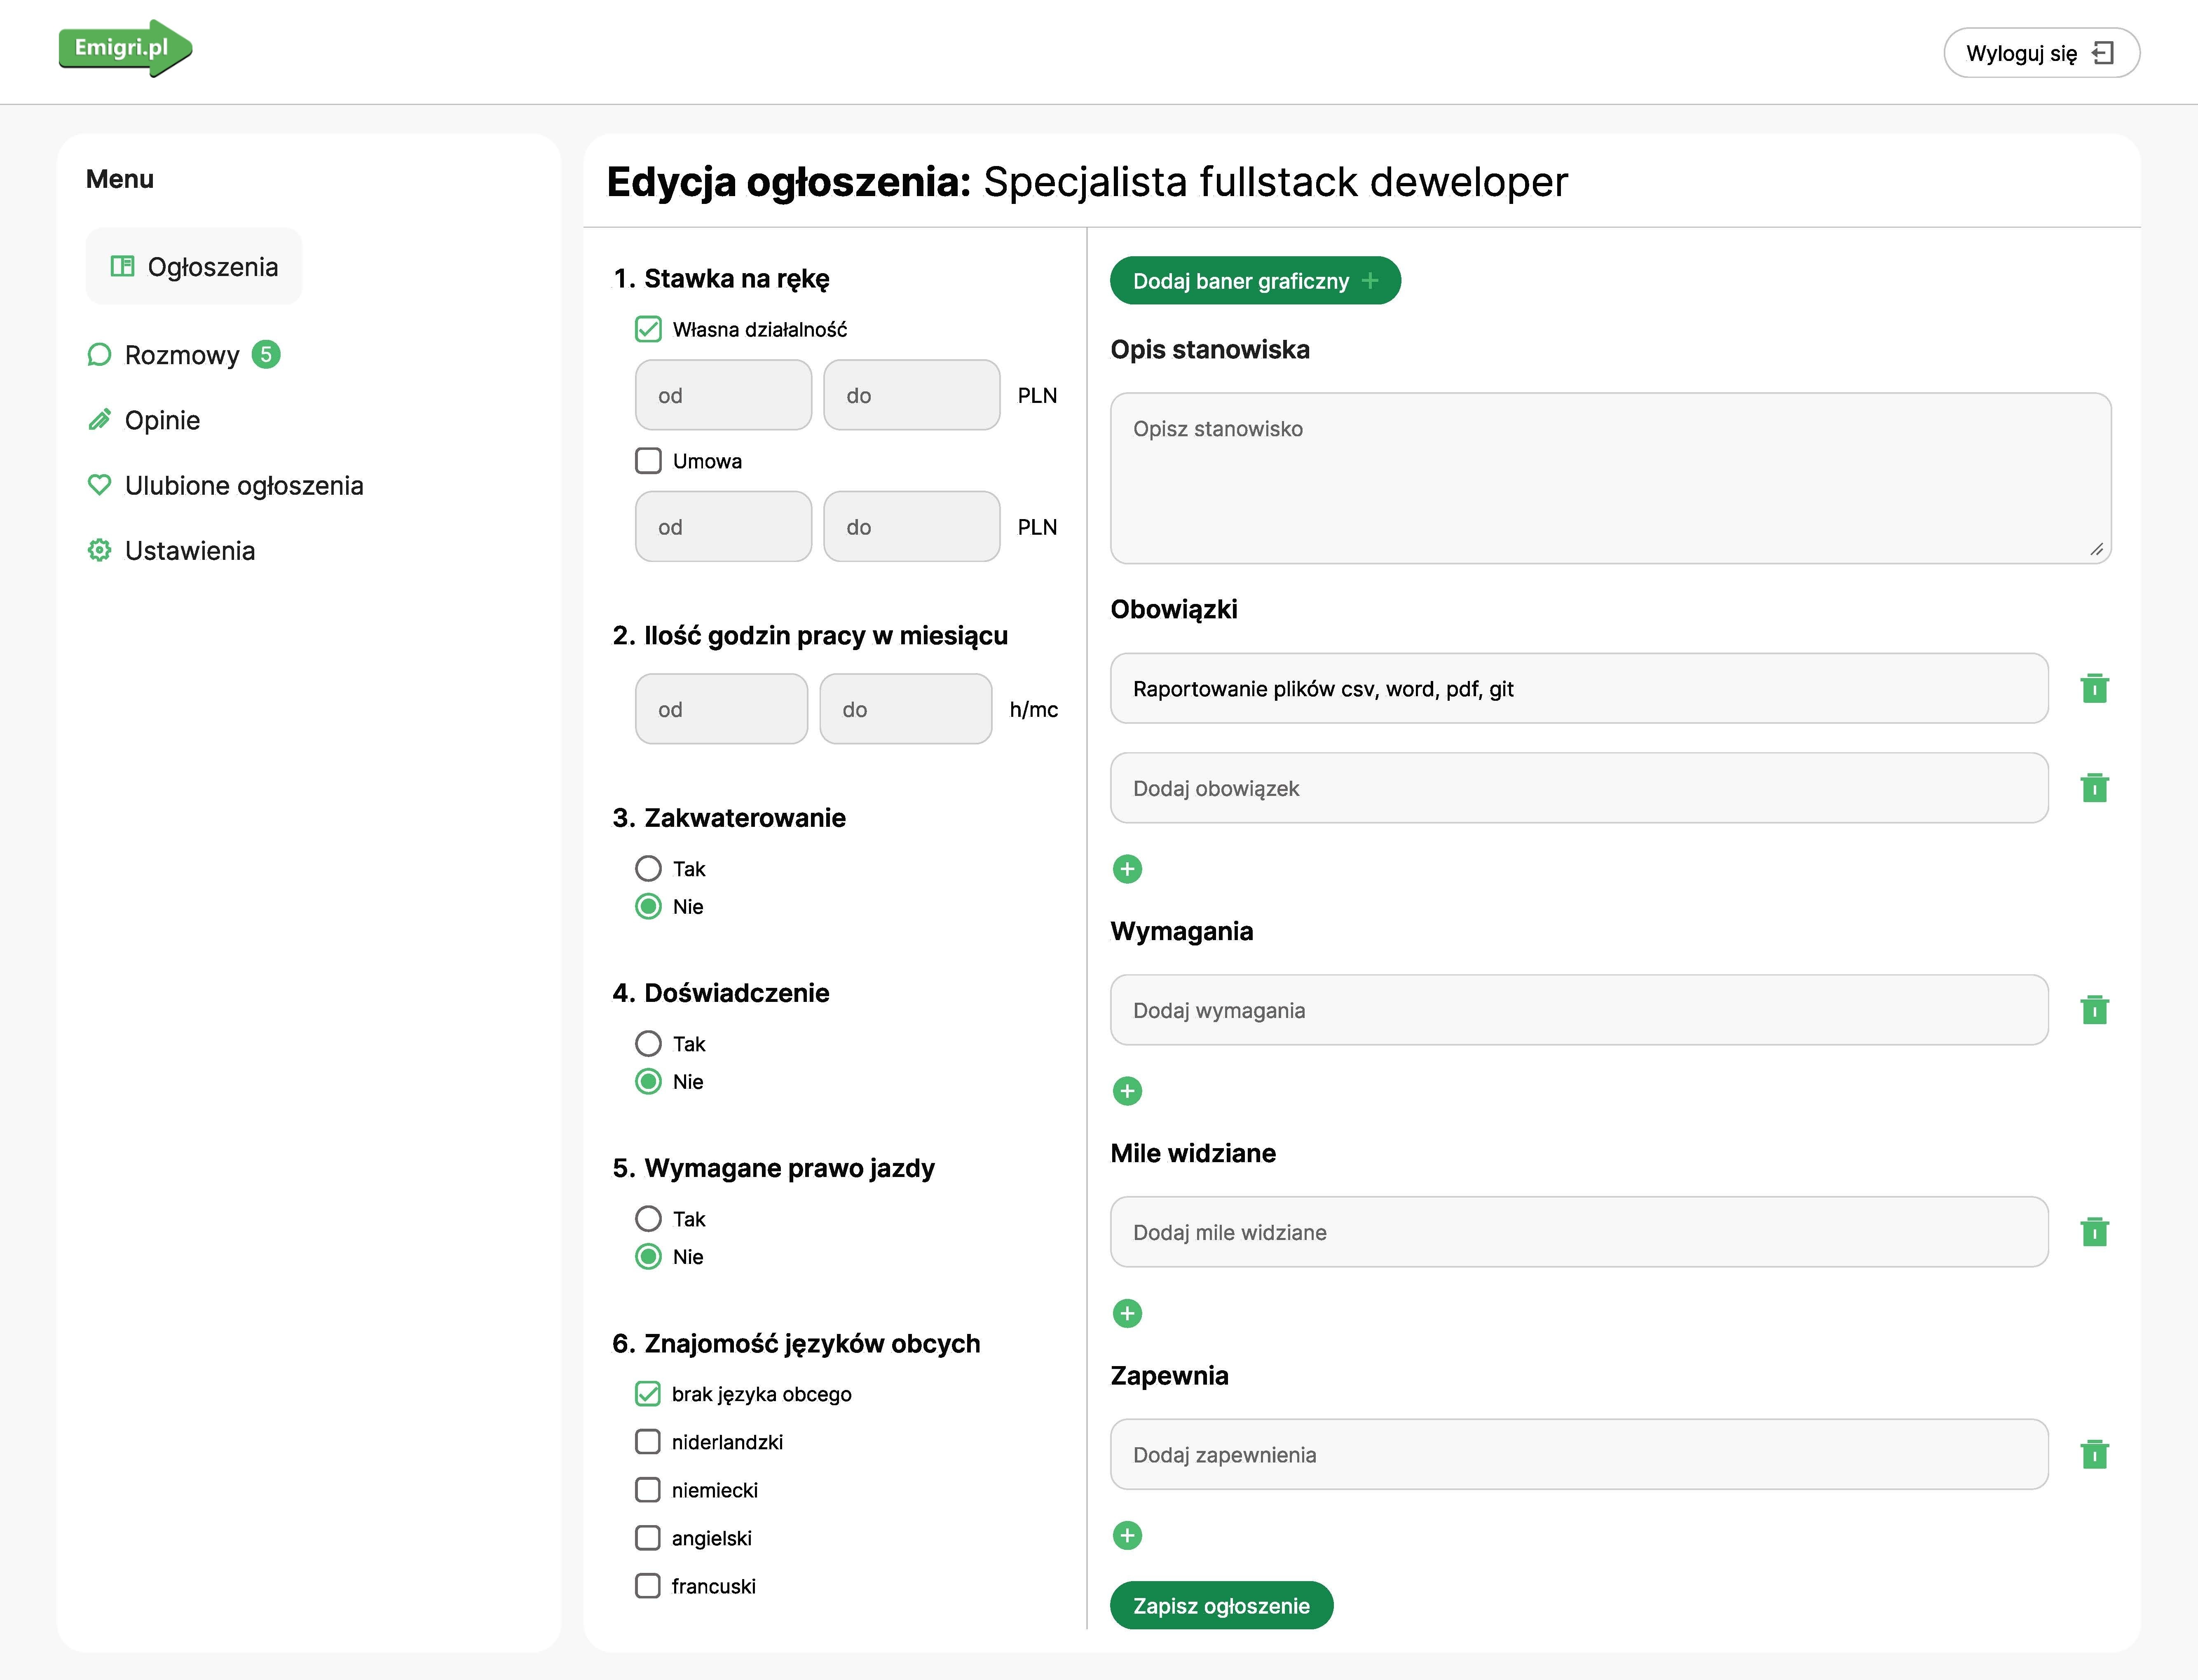Open Ustawienia in the menu
The width and height of the screenshot is (2198, 1680).
point(171,550)
